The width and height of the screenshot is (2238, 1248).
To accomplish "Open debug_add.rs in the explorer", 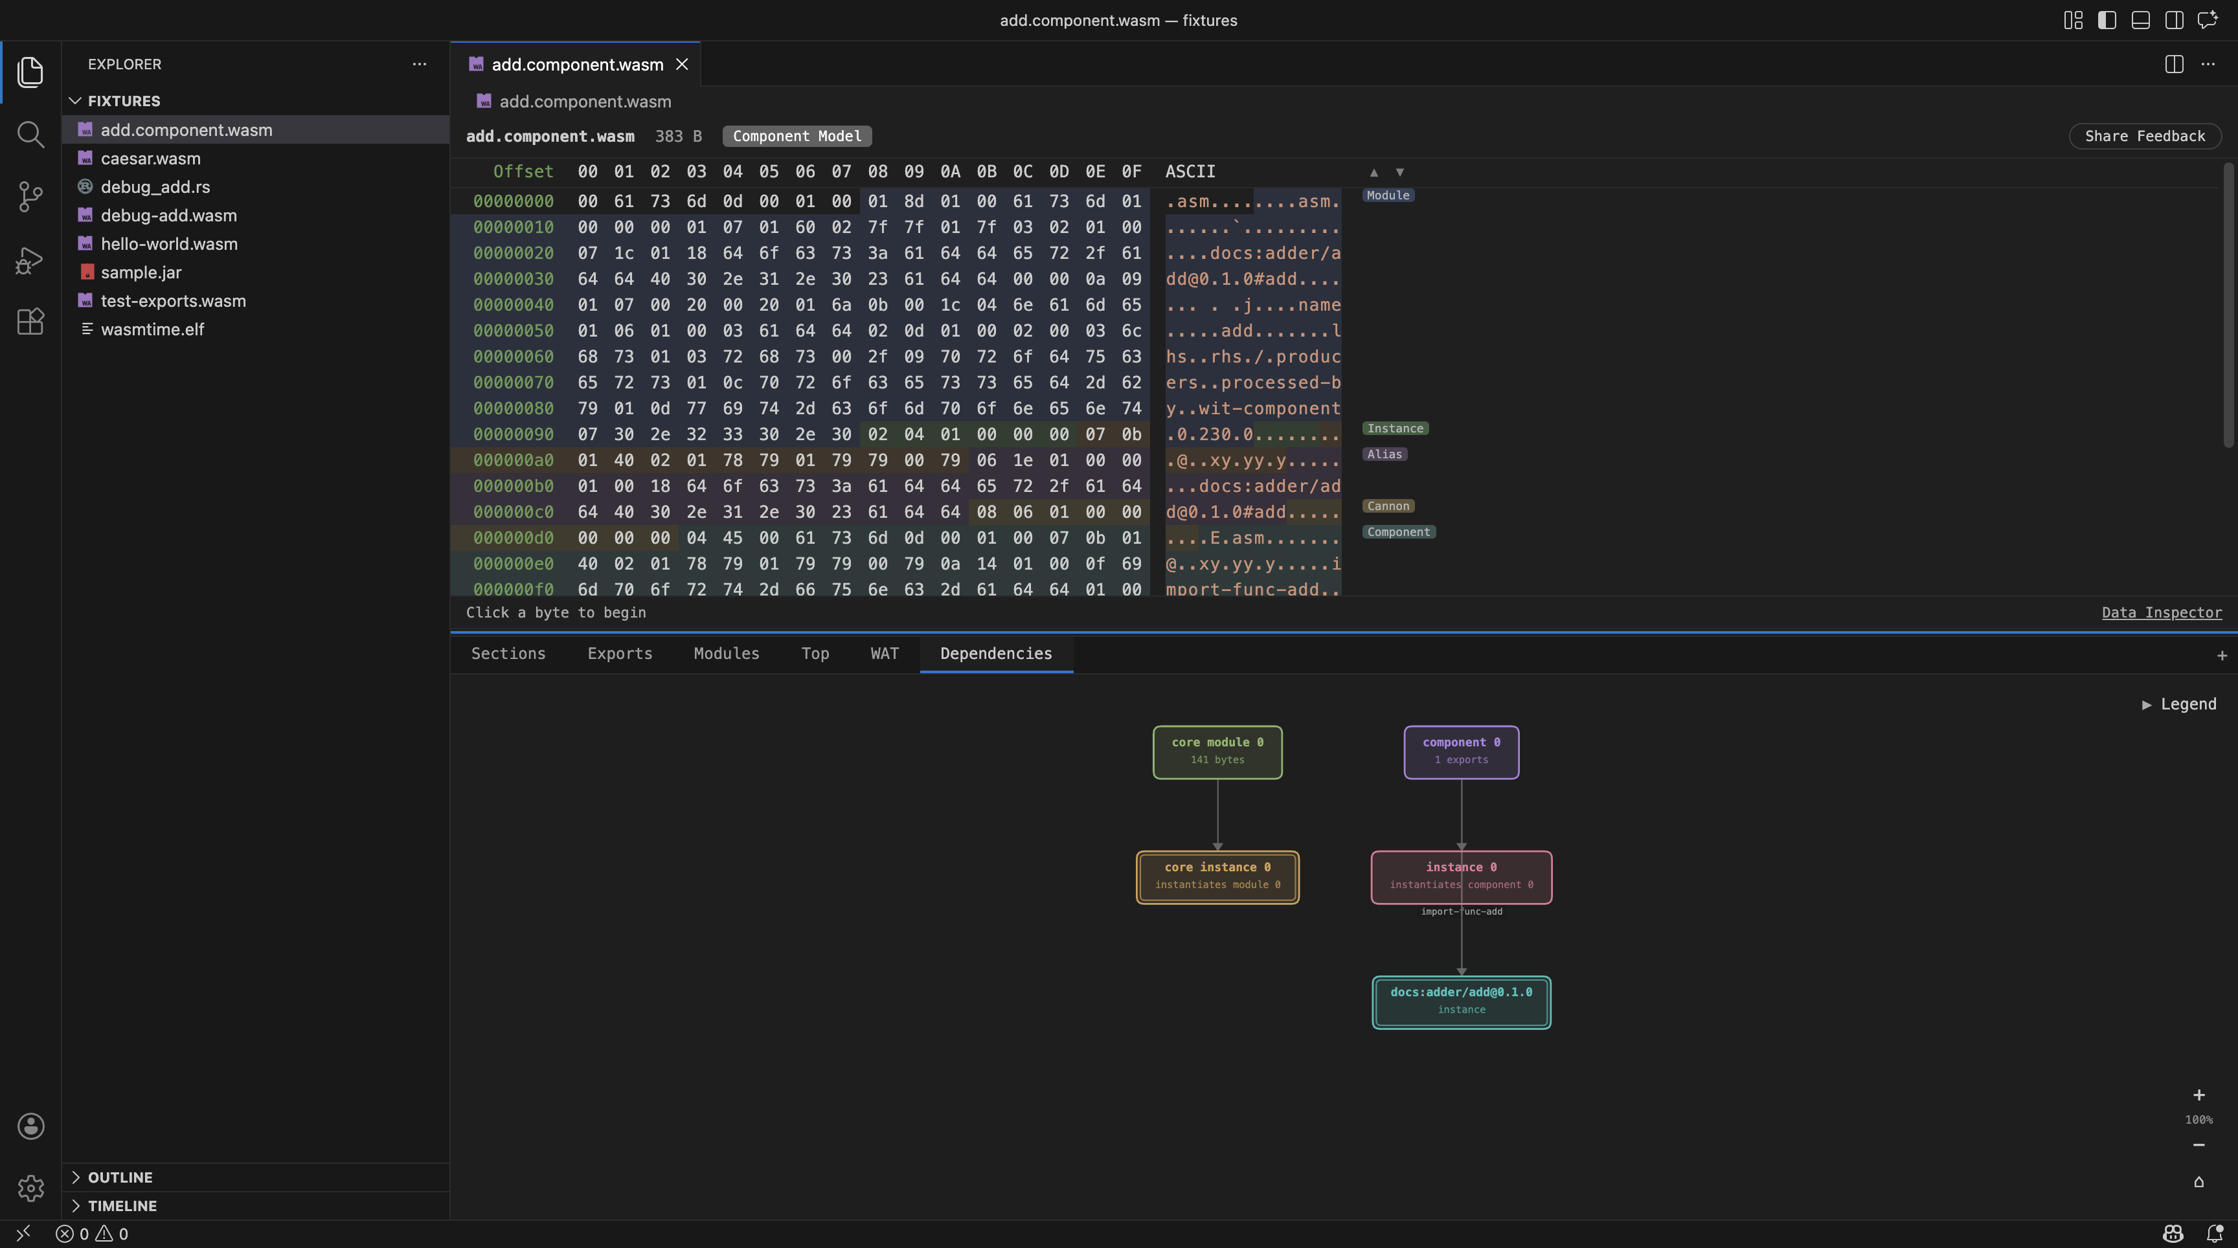I will [x=255, y=186].
